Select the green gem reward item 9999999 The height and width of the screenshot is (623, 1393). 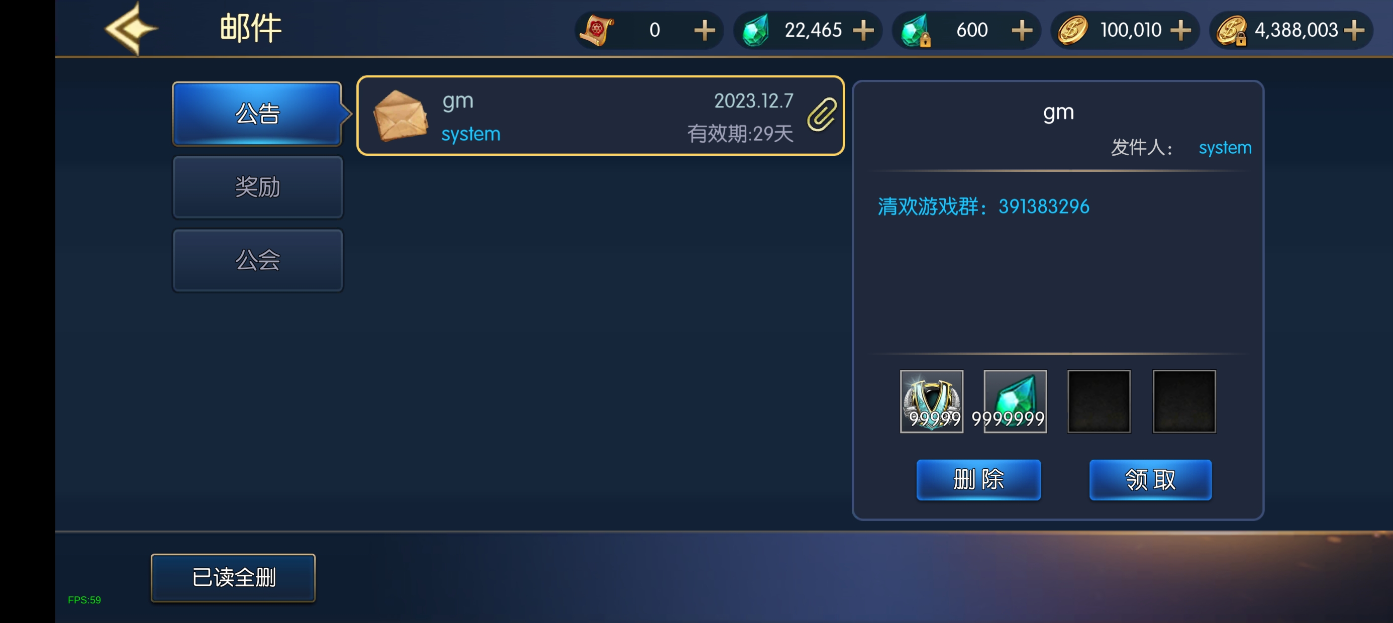[1015, 401]
